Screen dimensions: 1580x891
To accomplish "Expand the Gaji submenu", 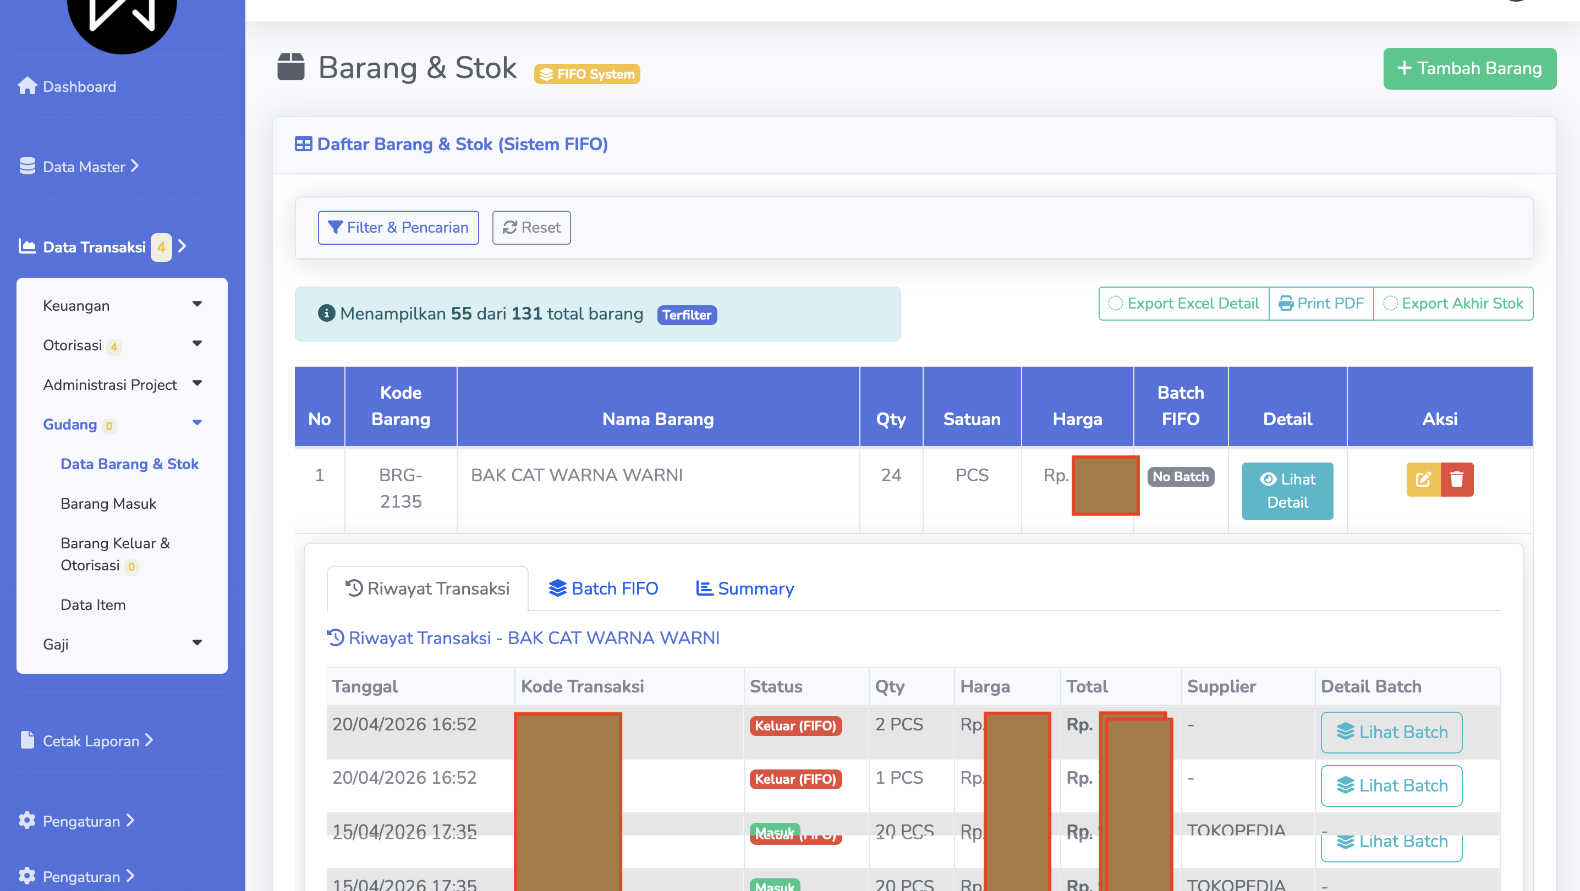I will (x=197, y=642).
